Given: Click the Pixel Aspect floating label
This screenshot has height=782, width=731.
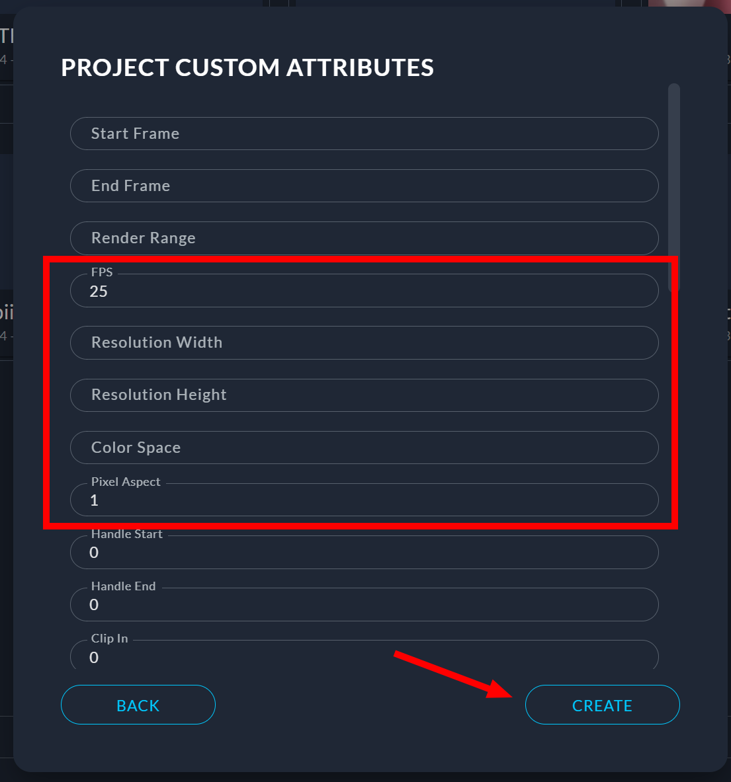Looking at the screenshot, I should point(126,482).
